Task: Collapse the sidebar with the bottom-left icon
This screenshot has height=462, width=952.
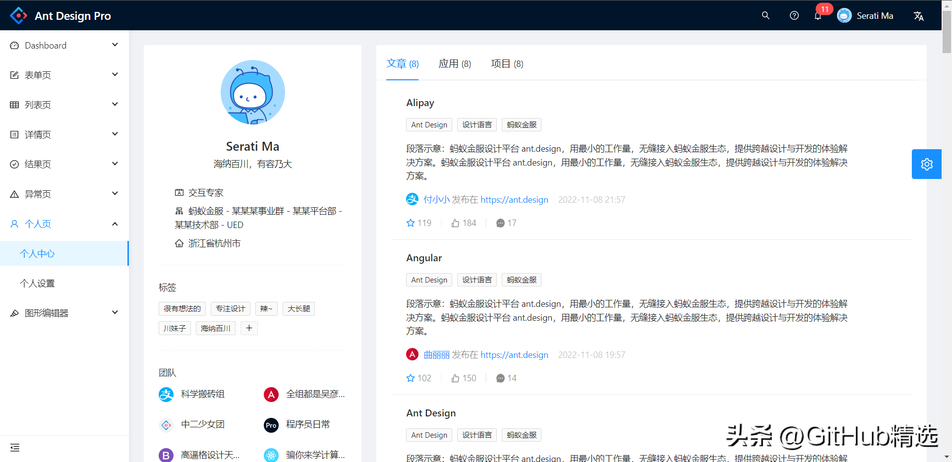Action: [x=14, y=447]
